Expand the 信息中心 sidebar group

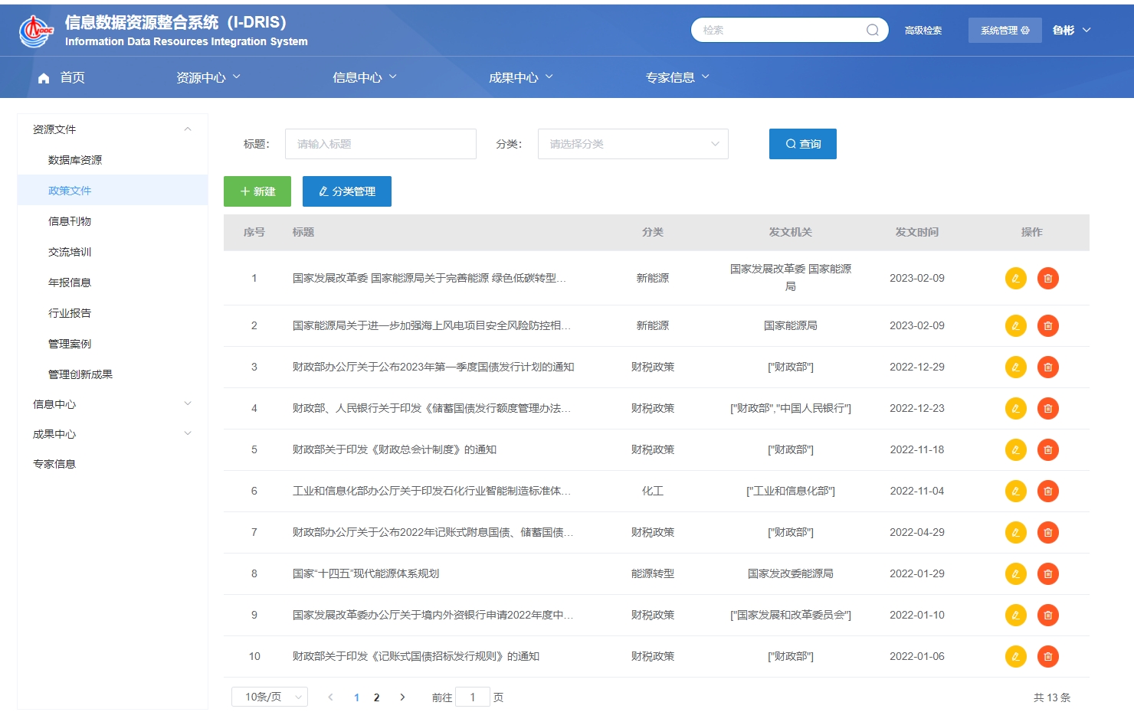pyautogui.click(x=113, y=404)
